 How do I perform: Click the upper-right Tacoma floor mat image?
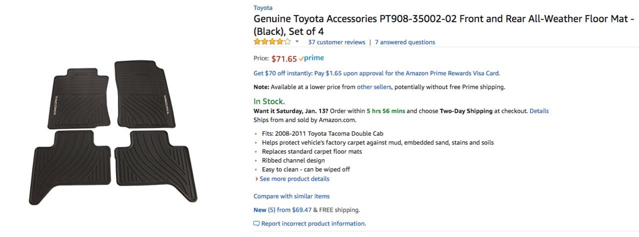tap(145, 94)
